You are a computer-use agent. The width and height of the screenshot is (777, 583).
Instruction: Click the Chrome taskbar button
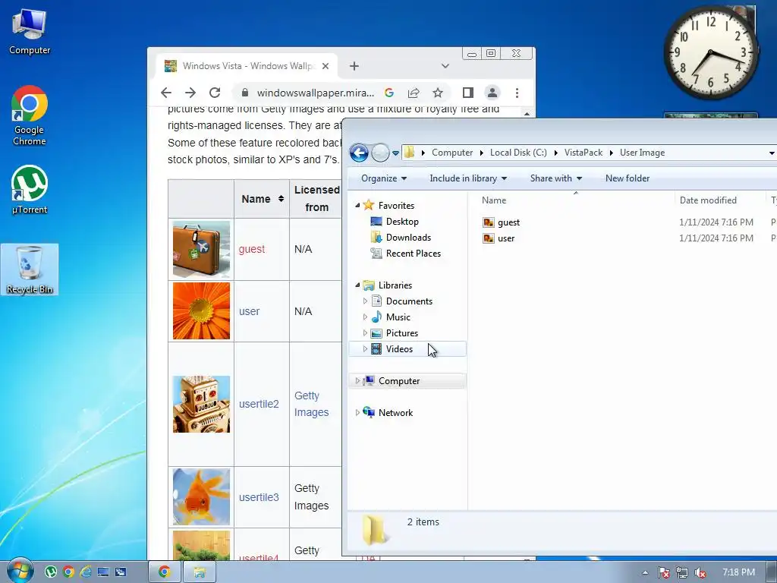(x=165, y=572)
